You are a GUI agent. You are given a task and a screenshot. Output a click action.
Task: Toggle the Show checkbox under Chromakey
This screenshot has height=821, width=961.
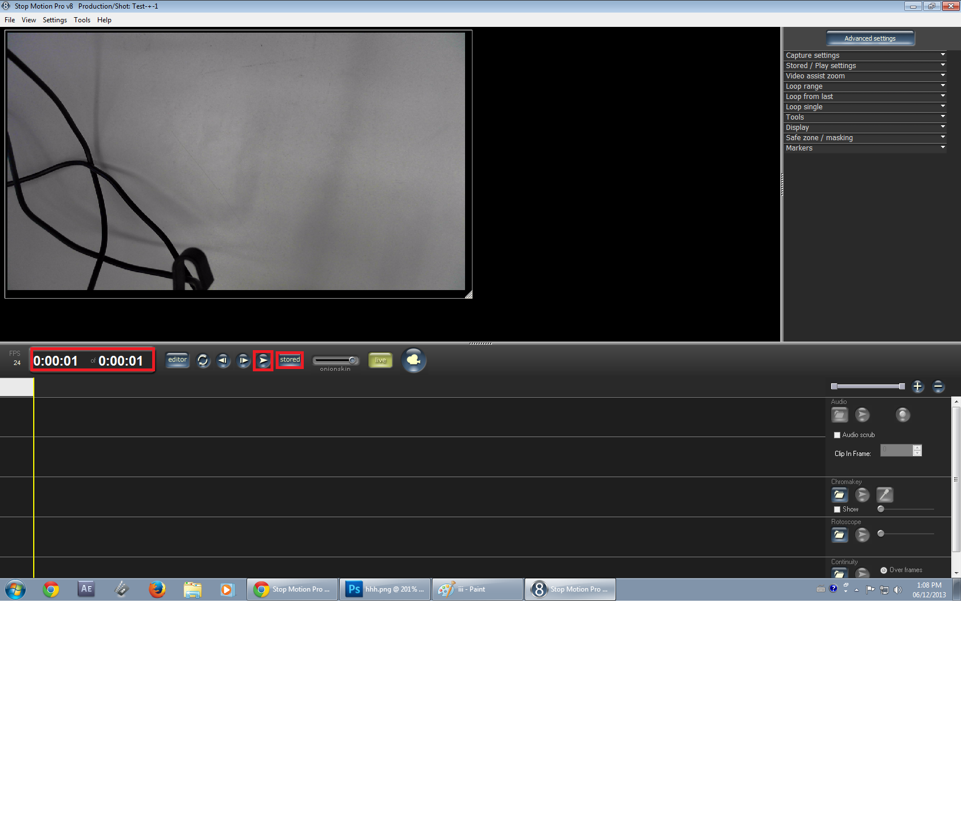pyautogui.click(x=837, y=509)
